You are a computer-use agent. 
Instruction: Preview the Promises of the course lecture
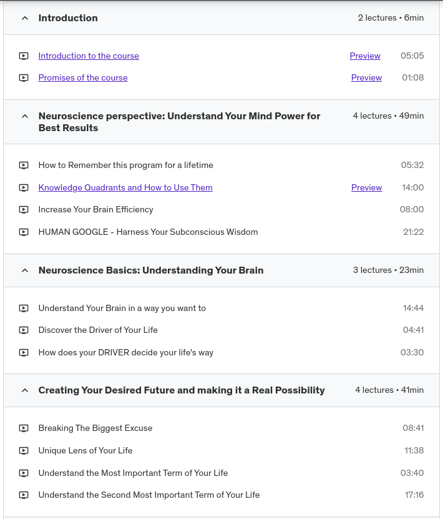tap(366, 78)
